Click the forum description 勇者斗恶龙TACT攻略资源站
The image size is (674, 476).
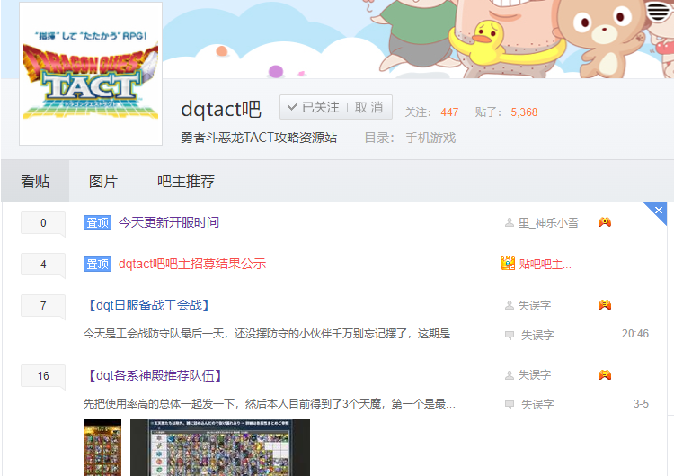(259, 138)
